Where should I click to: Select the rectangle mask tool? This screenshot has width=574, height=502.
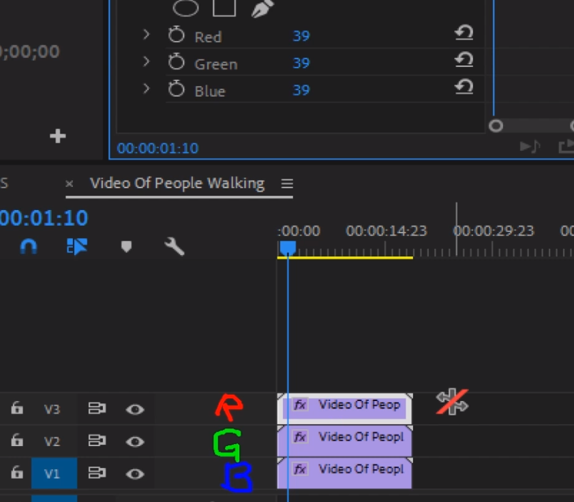coord(224,8)
